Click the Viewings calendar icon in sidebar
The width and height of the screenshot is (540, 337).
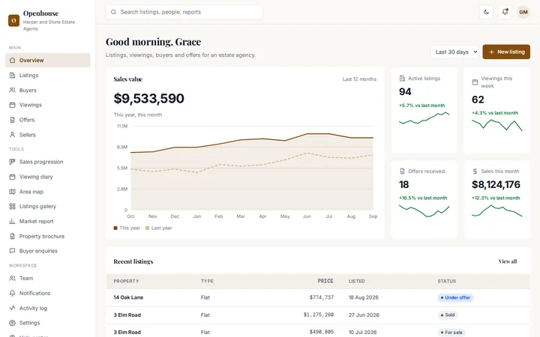point(13,105)
